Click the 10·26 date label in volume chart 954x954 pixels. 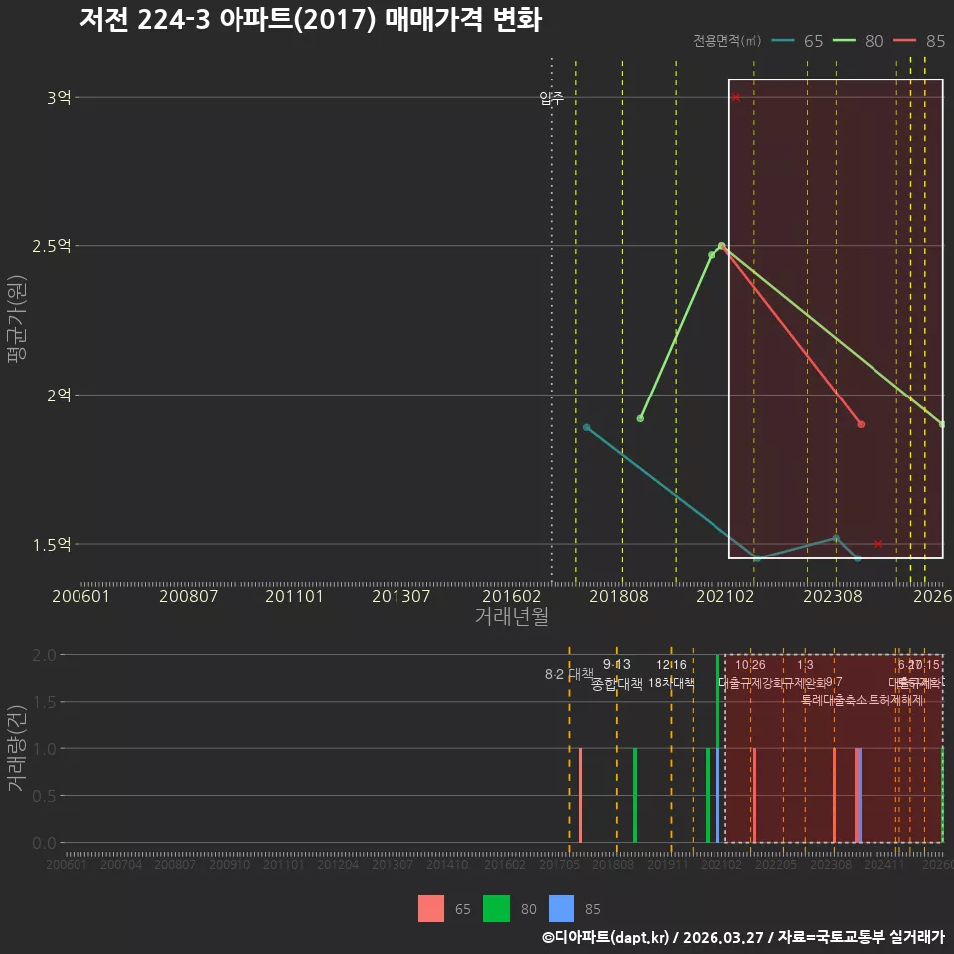coord(751,665)
